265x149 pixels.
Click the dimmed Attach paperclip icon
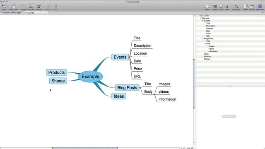click(55, 7)
